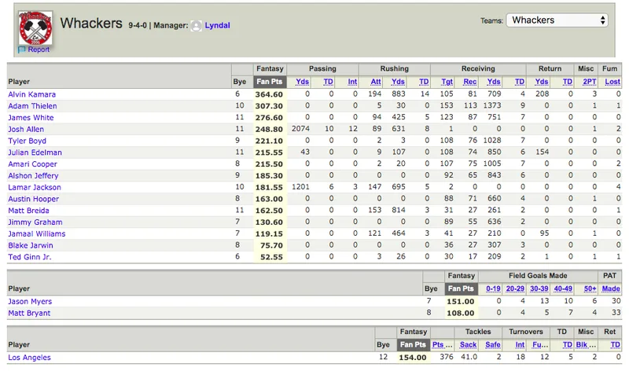629x371 pixels.
Task: Click the manager avatar icon beside Lyndal
Action: 196,26
